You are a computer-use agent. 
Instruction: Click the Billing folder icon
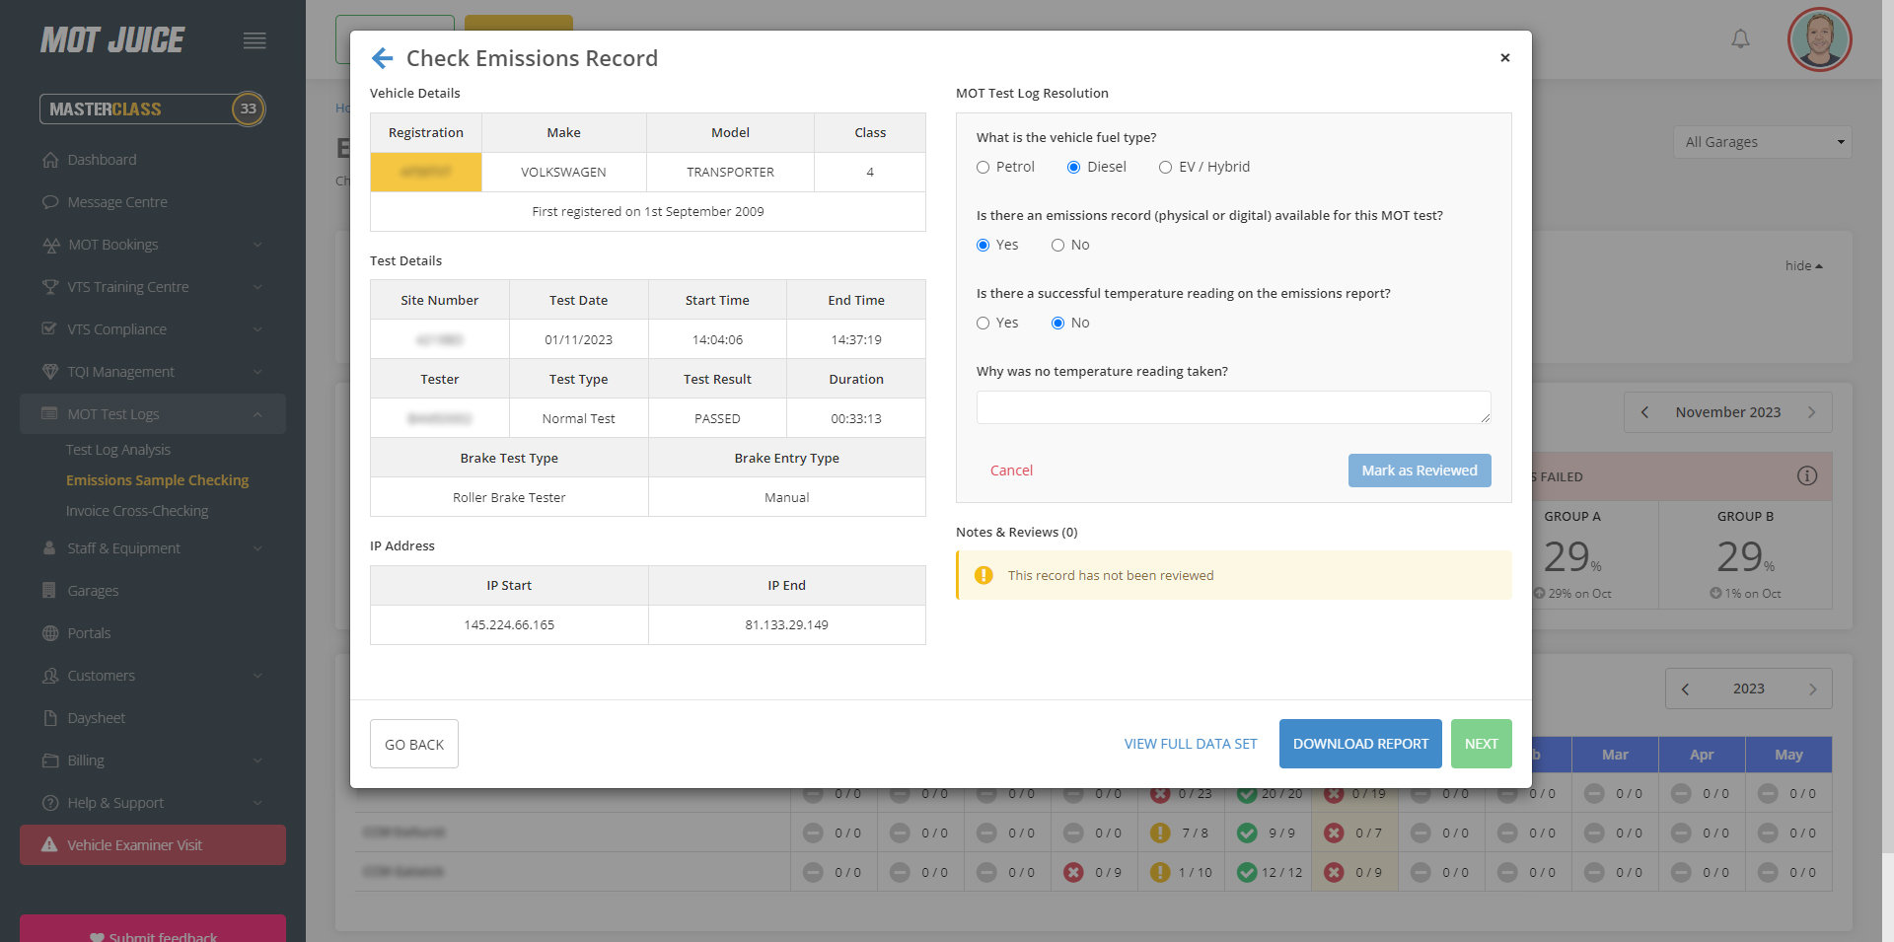tap(50, 761)
